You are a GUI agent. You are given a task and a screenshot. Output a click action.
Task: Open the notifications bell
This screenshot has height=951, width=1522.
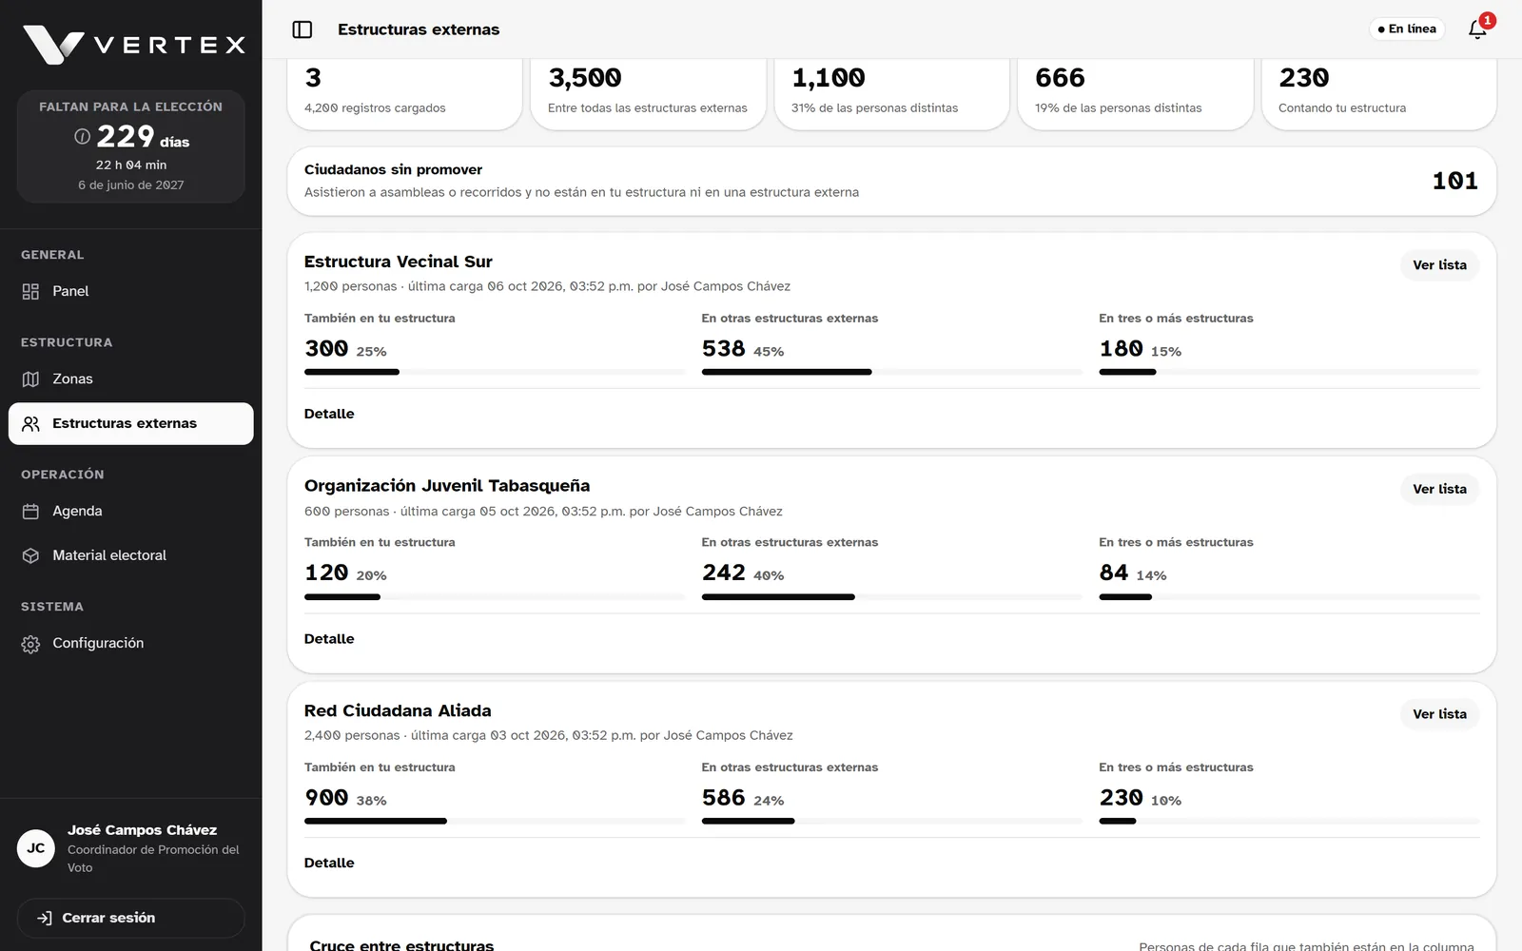[x=1477, y=29]
